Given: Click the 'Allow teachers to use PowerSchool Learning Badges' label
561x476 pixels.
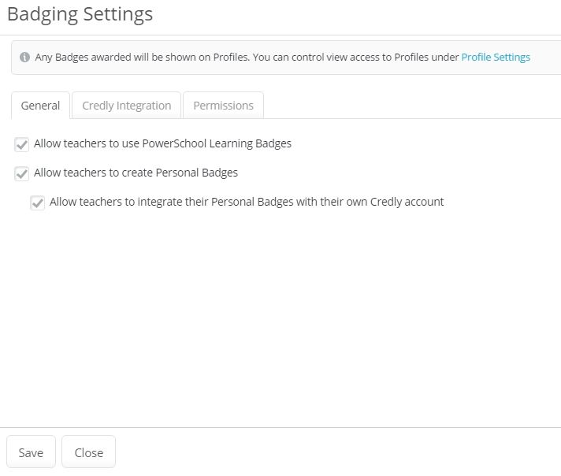Looking at the screenshot, I should point(163,143).
